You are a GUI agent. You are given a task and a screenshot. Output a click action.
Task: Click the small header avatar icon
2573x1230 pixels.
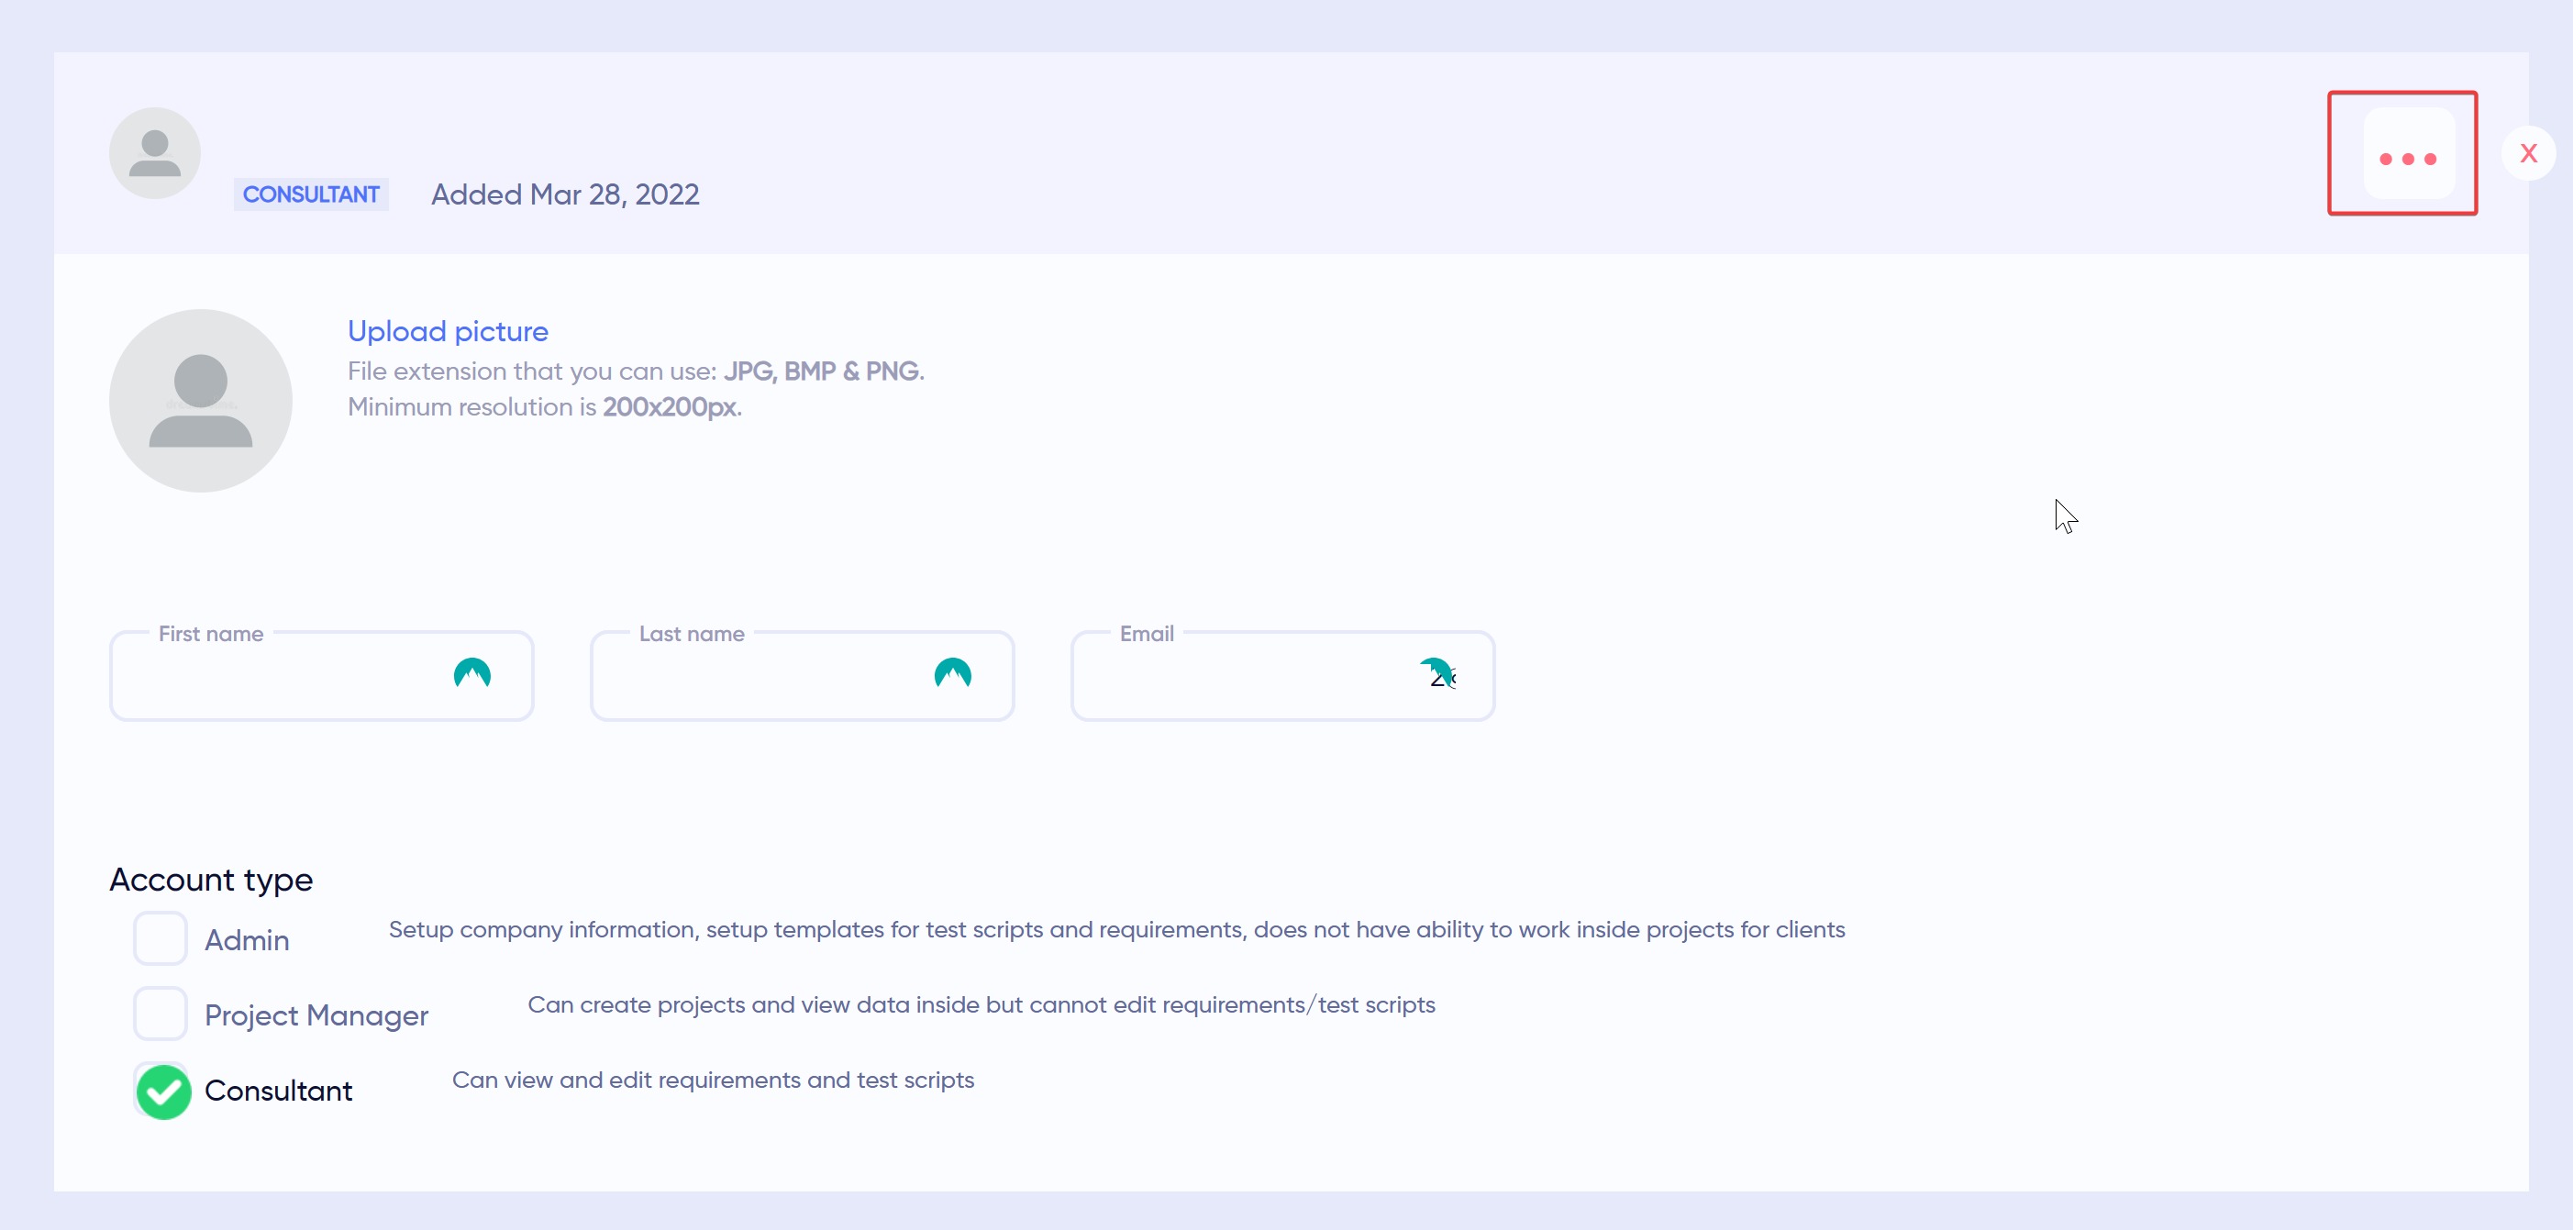[155, 153]
